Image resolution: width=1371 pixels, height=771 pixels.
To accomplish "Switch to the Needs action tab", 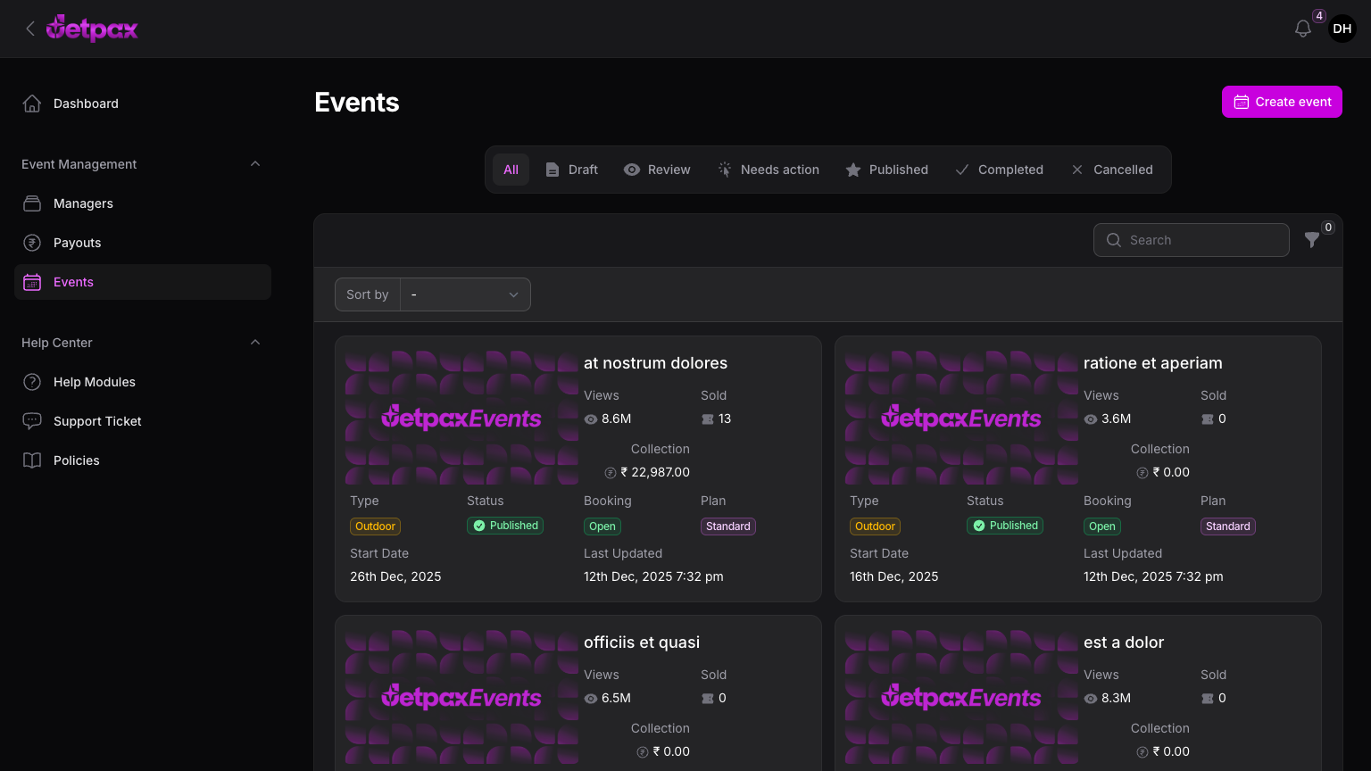I will pyautogui.click(x=769, y=170).
